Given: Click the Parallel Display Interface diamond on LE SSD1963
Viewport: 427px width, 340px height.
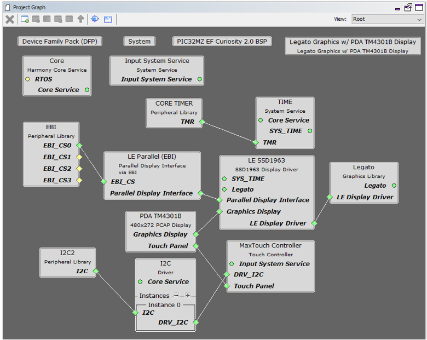Looking at the screenshot, I should [x=220, y=200].
